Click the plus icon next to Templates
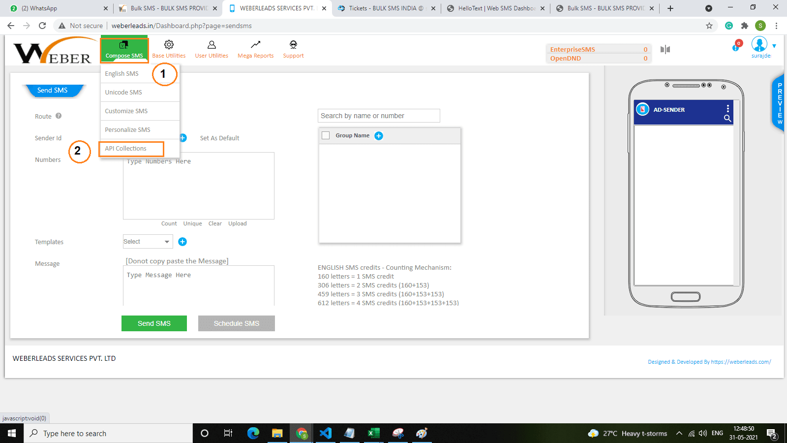Image resolution: width=787 pixels, height=443 pixels. click(x=182, y=242)
